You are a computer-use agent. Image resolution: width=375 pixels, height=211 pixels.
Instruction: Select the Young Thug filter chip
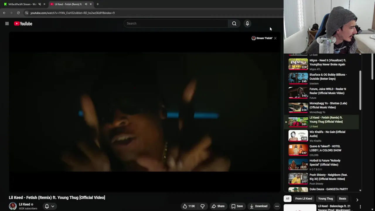click(x=325, y=199)
